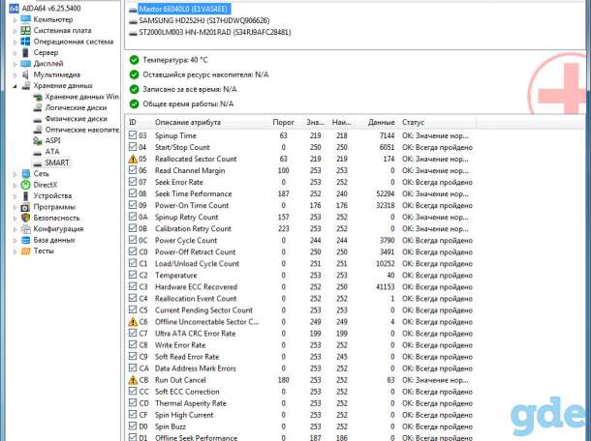Viewport: 591px width, 441px height.
Task: Click the ASPI icon in storage subtree
Action: [x=38, y=140]
